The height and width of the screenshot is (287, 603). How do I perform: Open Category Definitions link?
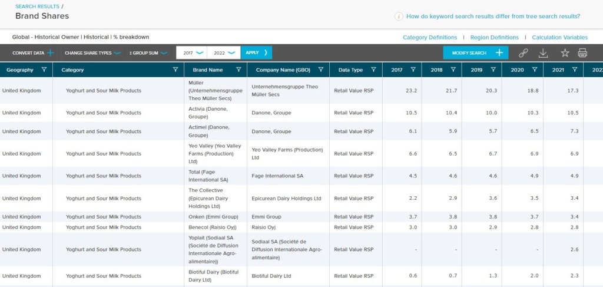point(430,37)
